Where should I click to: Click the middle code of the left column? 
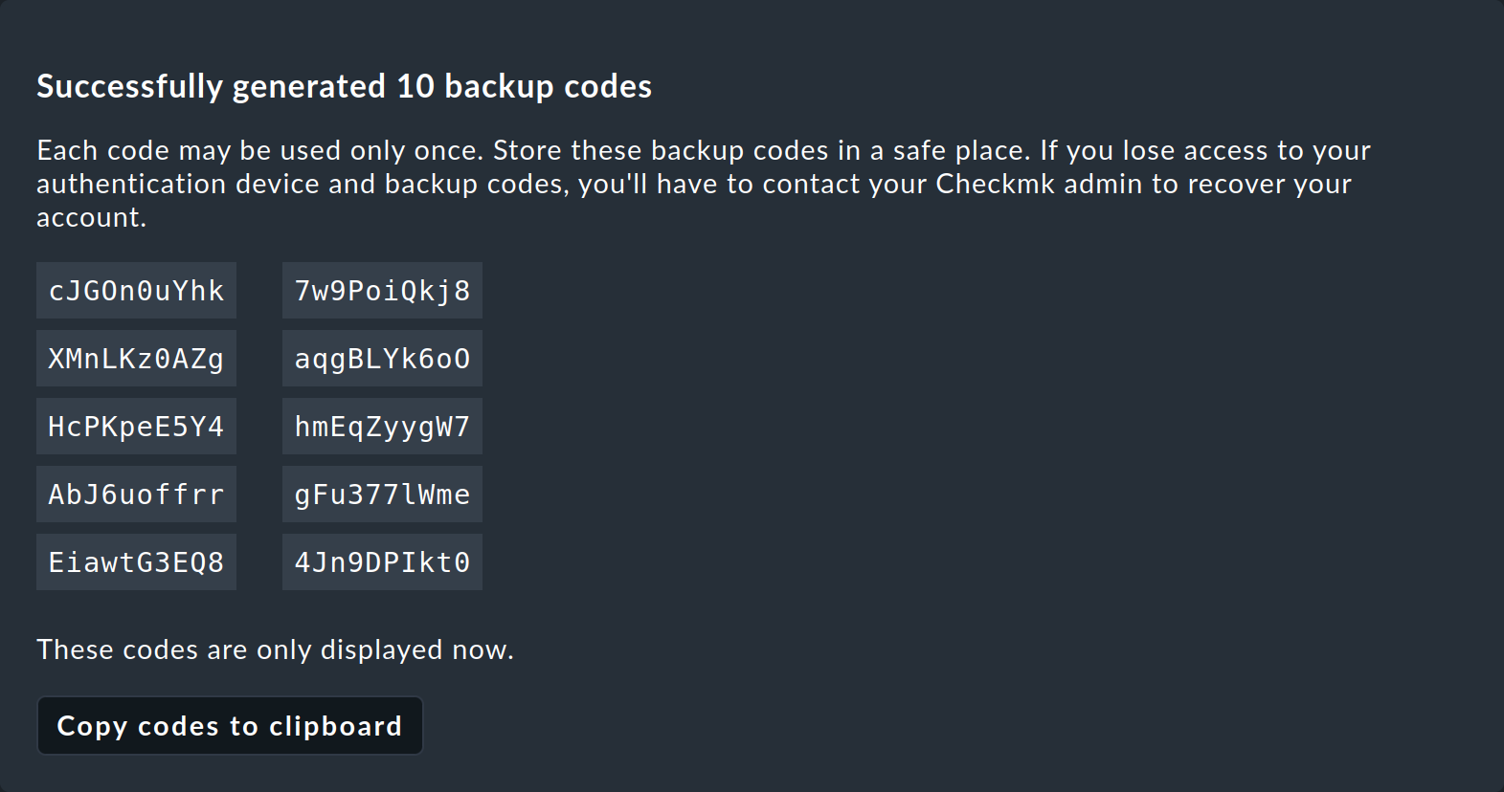click(x=135, y=426)
